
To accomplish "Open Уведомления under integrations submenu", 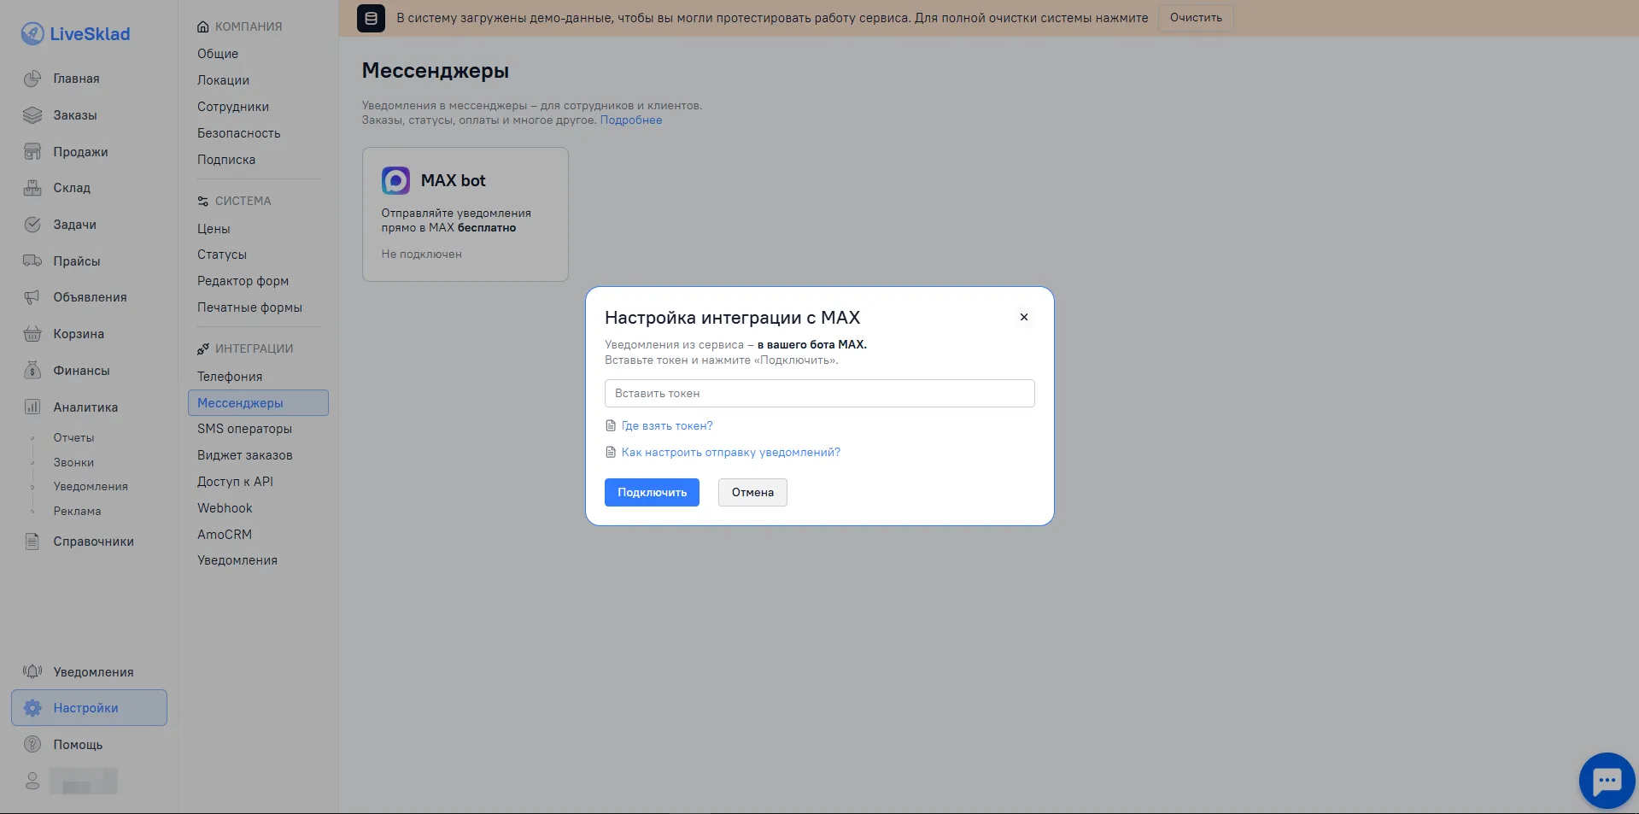I will tap(237, 560).
